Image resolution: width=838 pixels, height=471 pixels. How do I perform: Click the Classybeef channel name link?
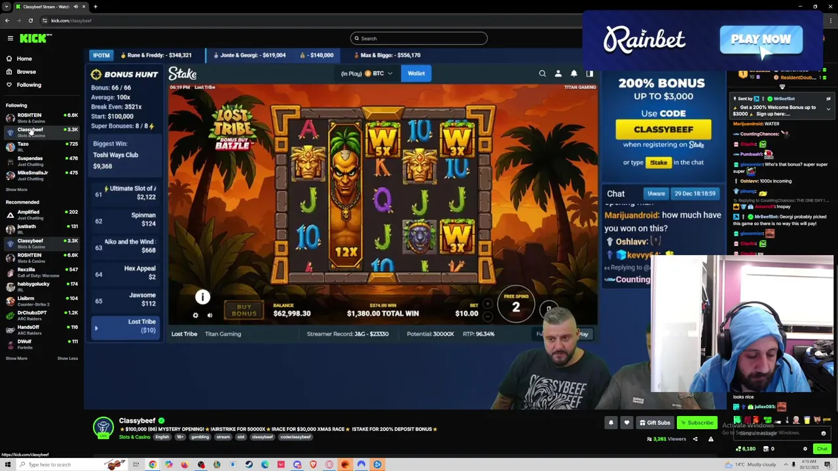pyautogui.click(x=137, y=421)
